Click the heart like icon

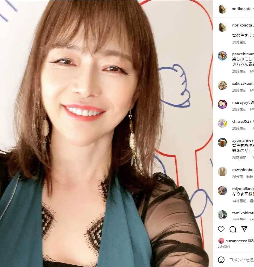(221, 229)
